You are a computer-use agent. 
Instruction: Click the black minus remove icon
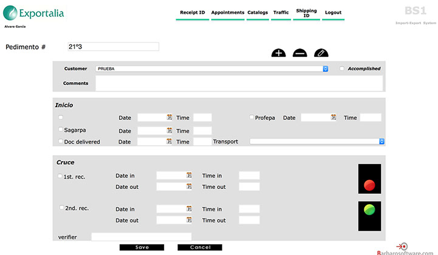[x=299, y=53]
